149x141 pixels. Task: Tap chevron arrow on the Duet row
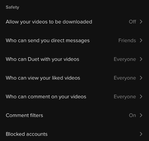click(x=141, y=59)
